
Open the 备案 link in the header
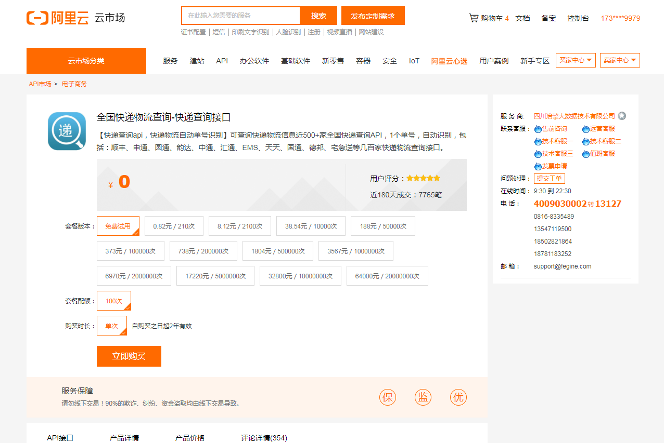point(548,18)
